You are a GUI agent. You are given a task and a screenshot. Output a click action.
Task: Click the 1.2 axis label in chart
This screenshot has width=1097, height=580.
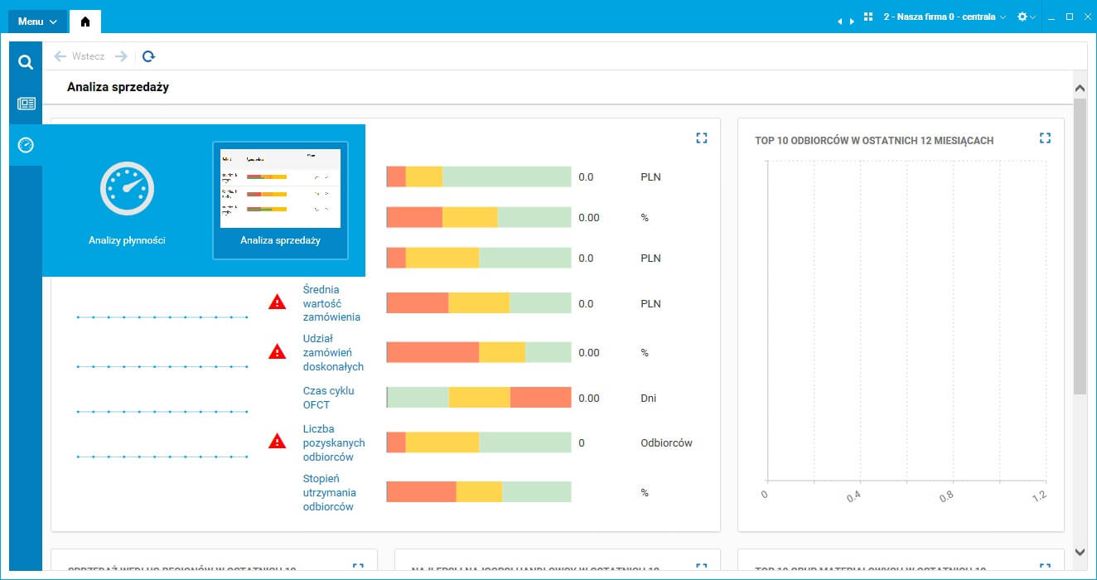[x=1039, y=495]
